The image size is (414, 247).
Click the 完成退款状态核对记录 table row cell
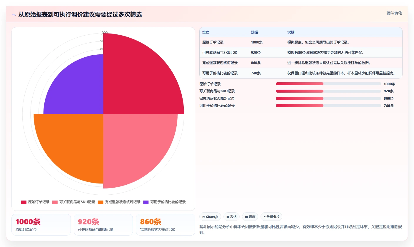220,63
